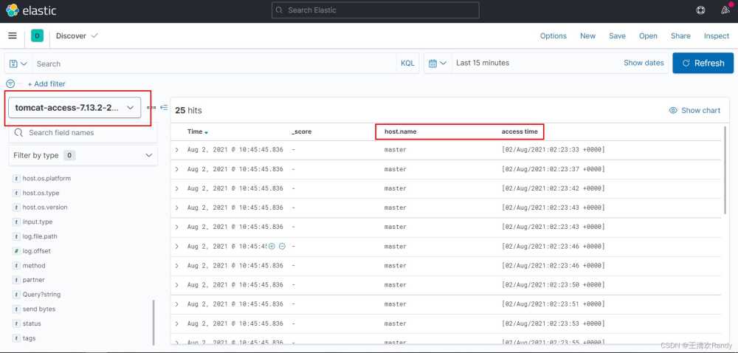Click the Share menu item

(680, 35)
